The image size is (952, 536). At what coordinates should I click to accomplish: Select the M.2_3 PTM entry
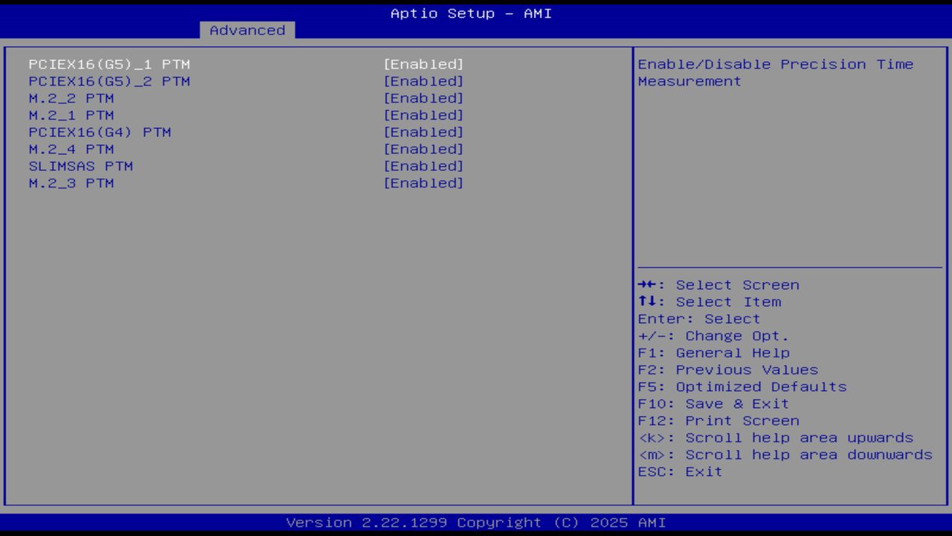(x=424, y=182)
